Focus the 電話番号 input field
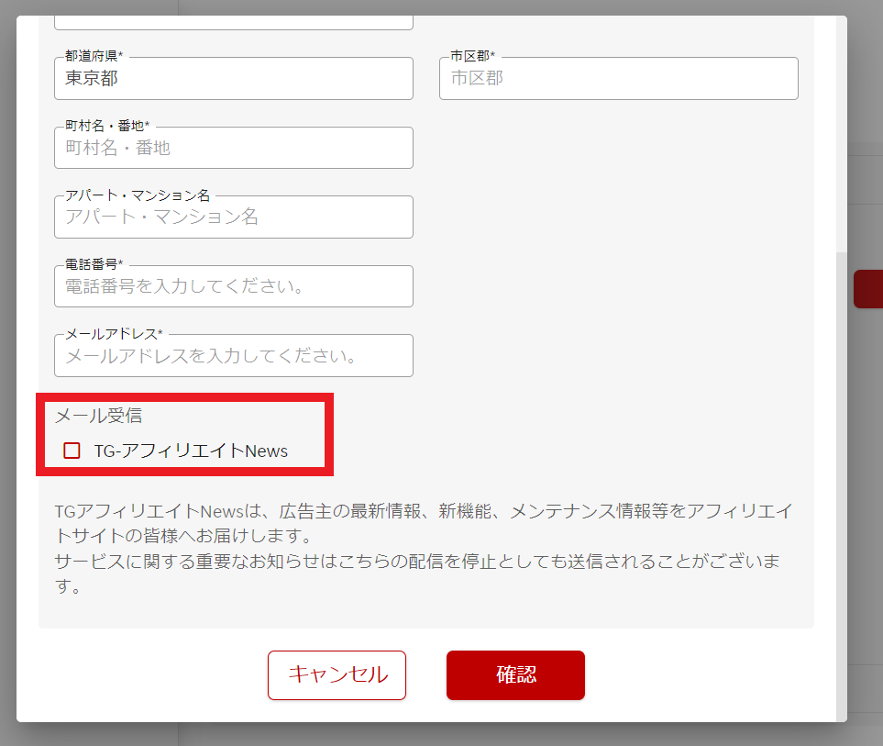 point(233,287)
